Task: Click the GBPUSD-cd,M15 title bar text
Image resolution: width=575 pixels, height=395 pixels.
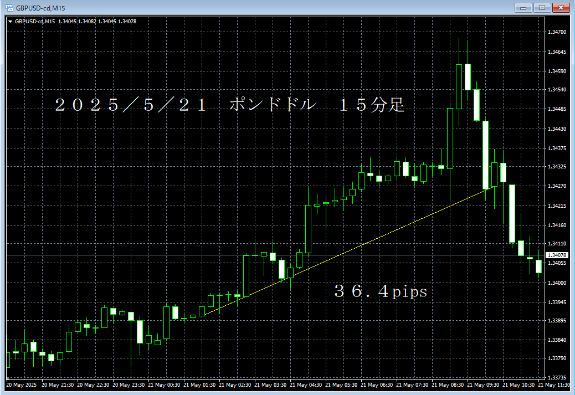Action: tap(40, 8)
